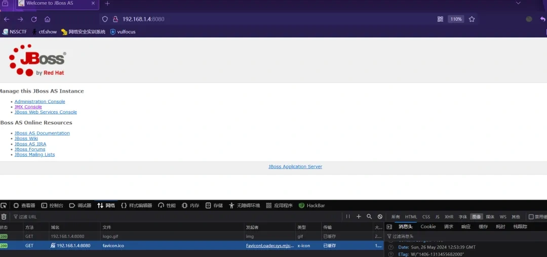
Task: Tick the disable cache checkbox
Action: 531,217
